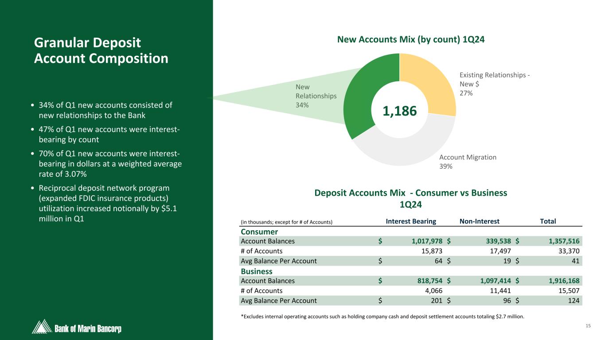This screenshot has width=605, height=340.
Task: Click the Bank of Marin Bancorp logo
Action: click(77, 328)
